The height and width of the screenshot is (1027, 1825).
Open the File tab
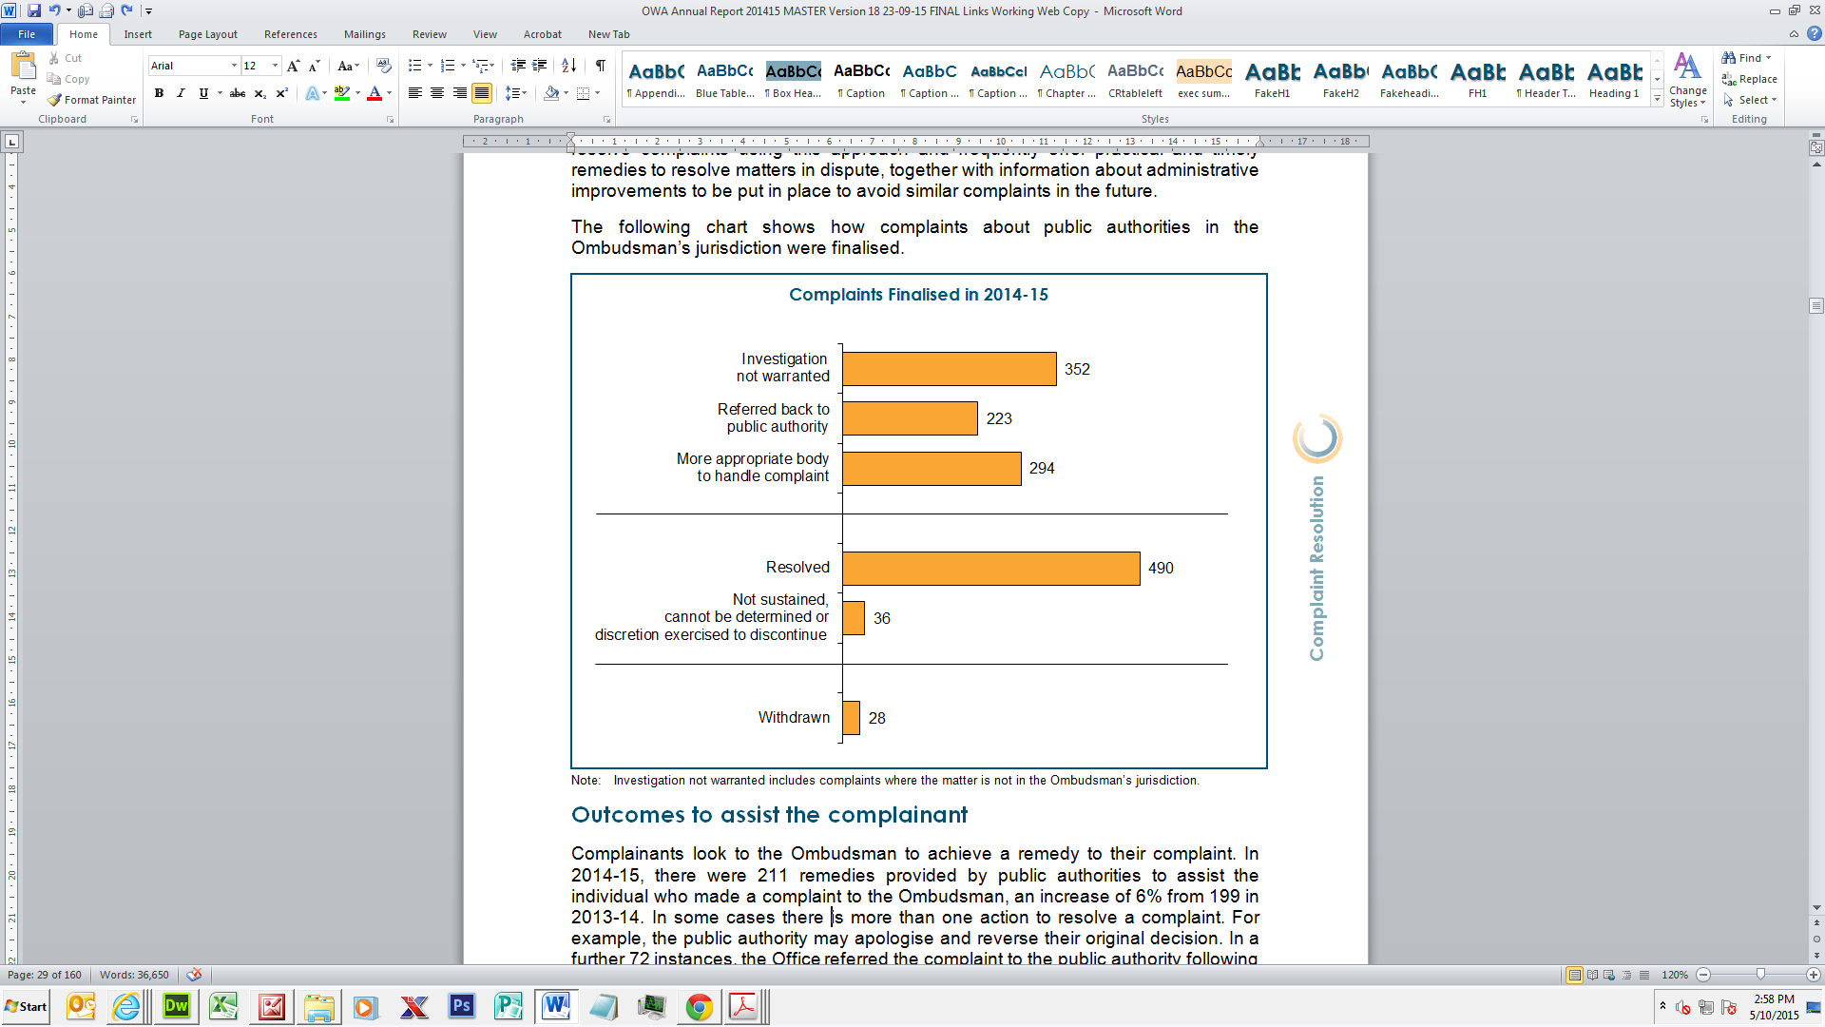(27, 34)
